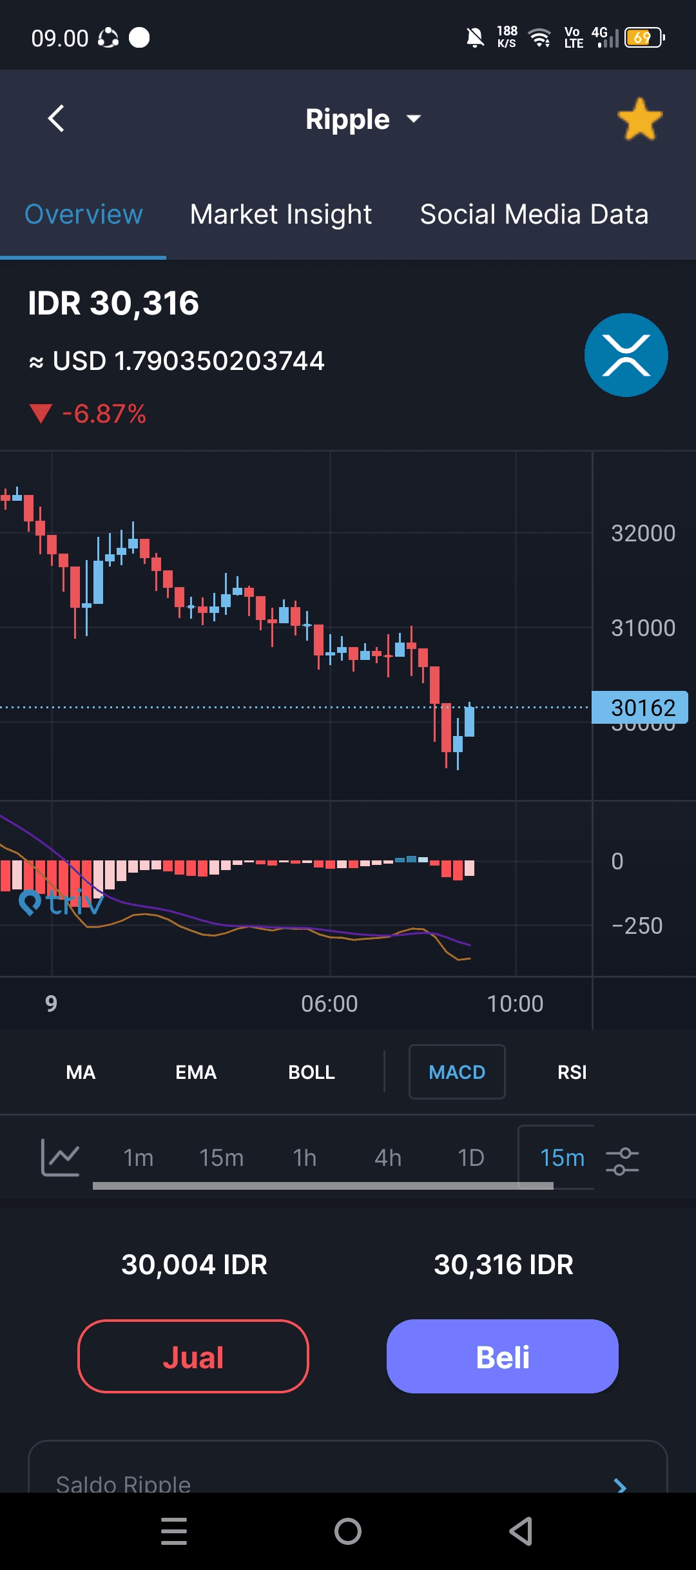This screenshot has height=1570, width=696.
Task: Toggle the favorite star for Ripple
Action: [639, 119]
